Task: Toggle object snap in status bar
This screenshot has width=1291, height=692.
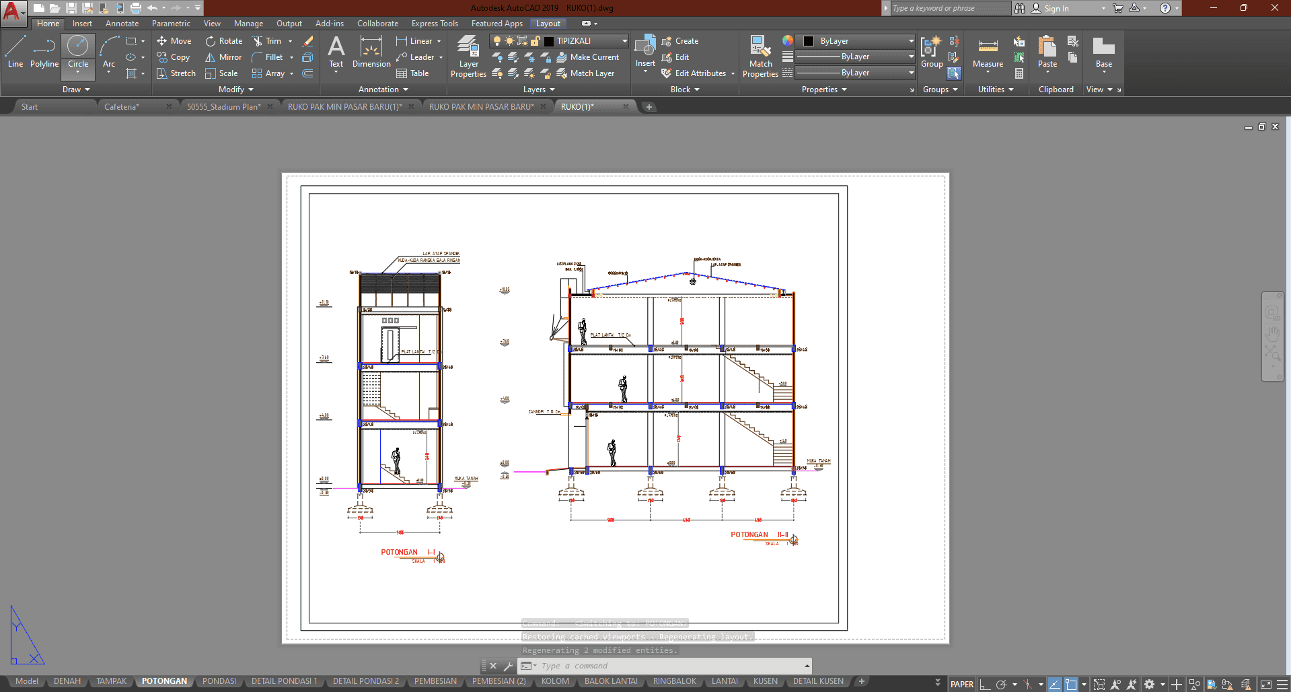Action: click(1071, 685)
